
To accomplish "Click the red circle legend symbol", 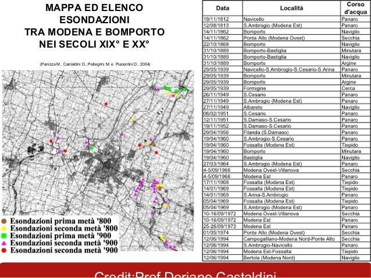I will (x=4, y=250).
